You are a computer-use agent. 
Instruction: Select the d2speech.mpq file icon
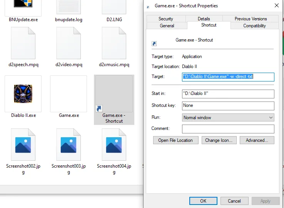coord(23,43)
